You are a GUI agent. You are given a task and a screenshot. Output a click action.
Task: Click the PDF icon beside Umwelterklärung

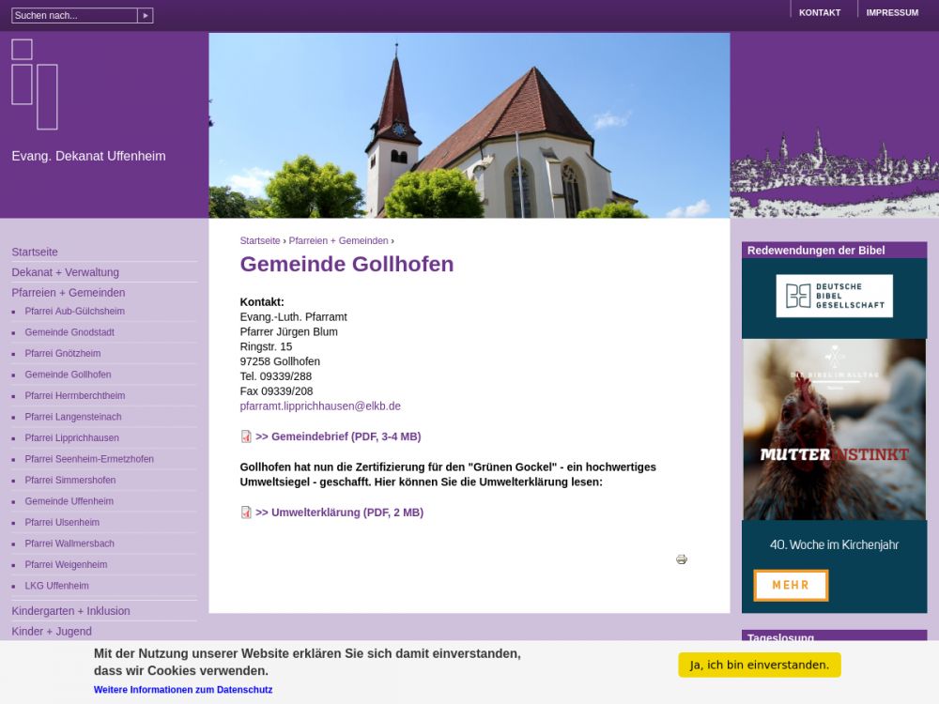246,513
